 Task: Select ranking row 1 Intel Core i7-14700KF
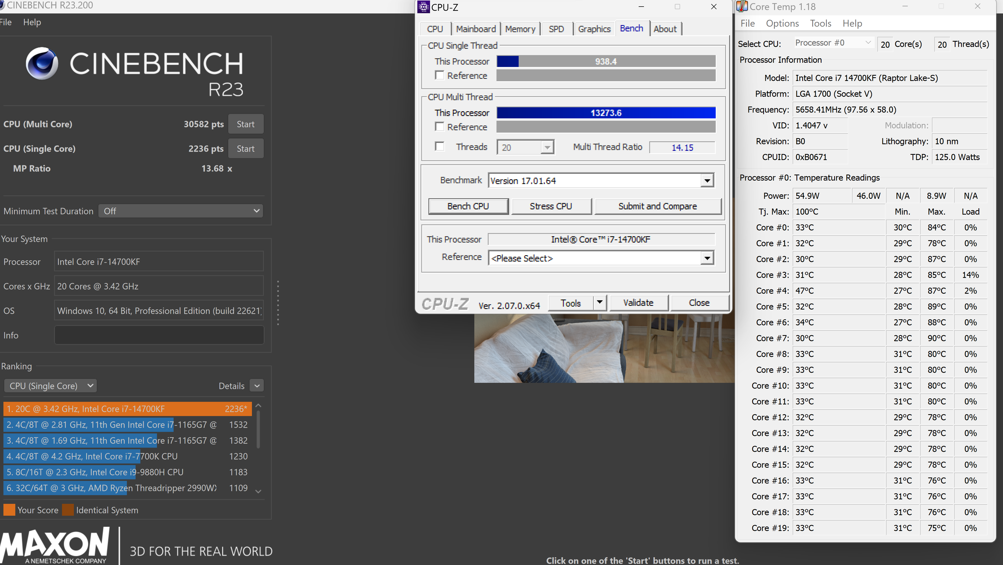click(x=128, y=409)
